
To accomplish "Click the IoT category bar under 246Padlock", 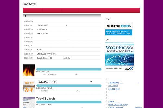I will click(x=69, y=86).
